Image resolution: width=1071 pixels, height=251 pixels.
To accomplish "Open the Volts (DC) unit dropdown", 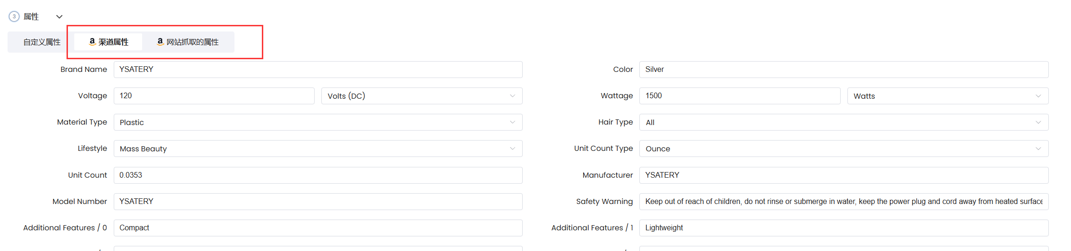I will click(x=422, y=96).
